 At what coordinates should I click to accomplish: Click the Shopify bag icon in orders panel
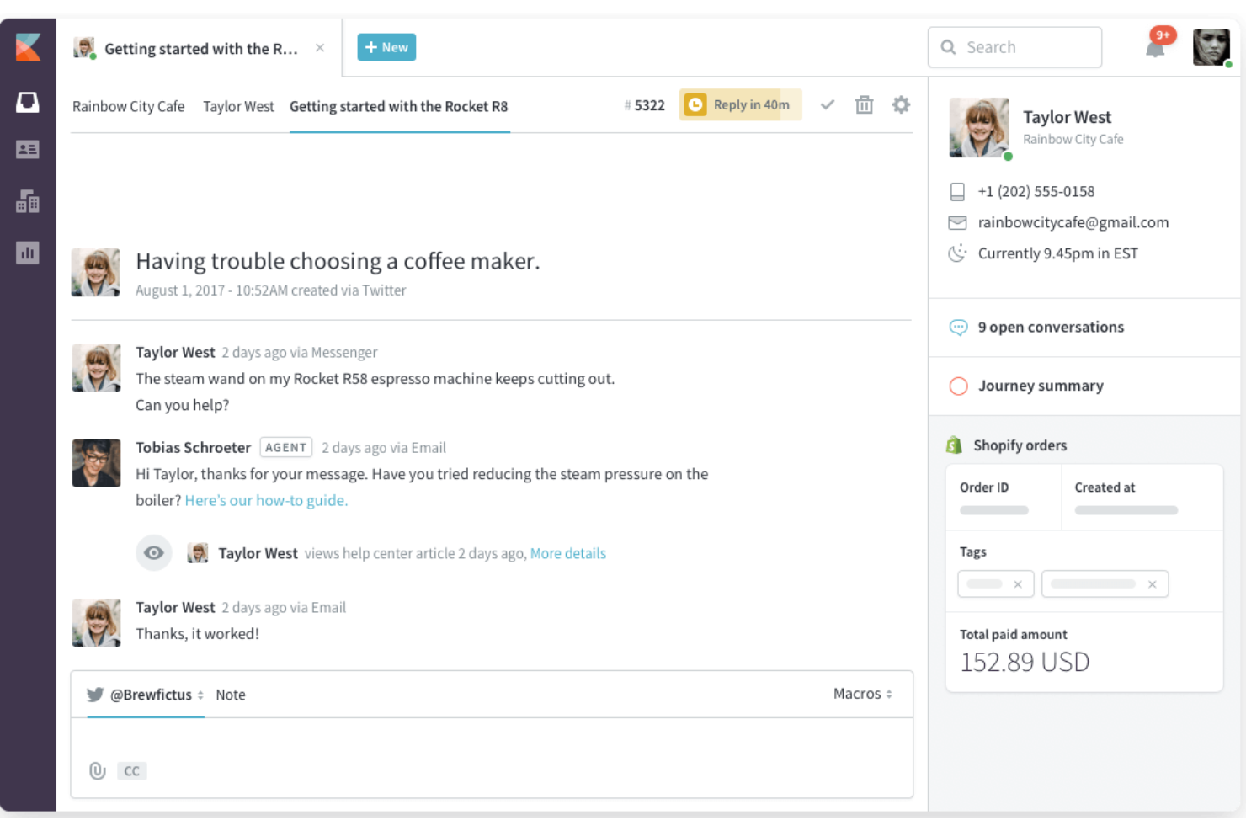952,445
